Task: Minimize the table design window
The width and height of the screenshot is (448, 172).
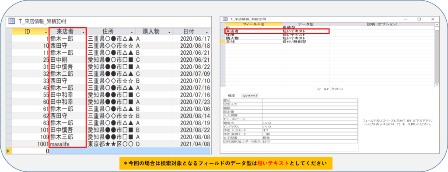Action: point(406,19)
